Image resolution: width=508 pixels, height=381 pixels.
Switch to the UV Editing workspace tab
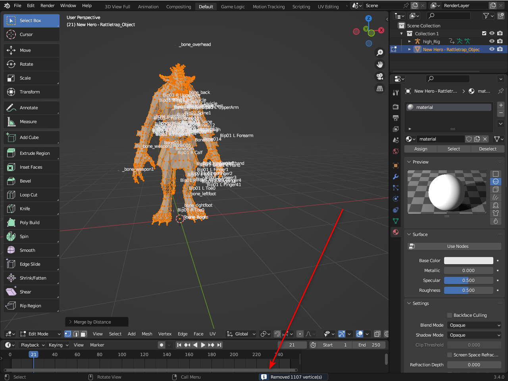(x=328, y=7)
